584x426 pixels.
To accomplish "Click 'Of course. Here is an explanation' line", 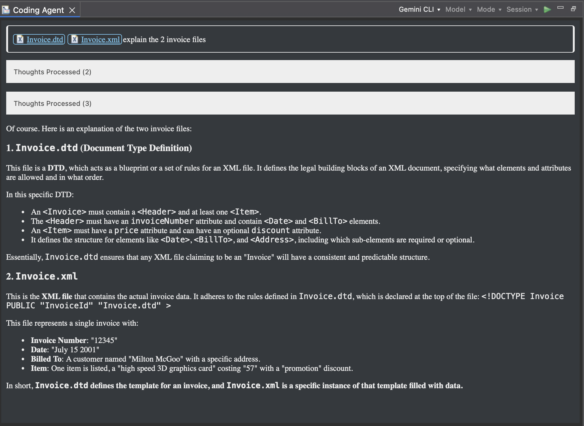I will [x=99, y=128].
